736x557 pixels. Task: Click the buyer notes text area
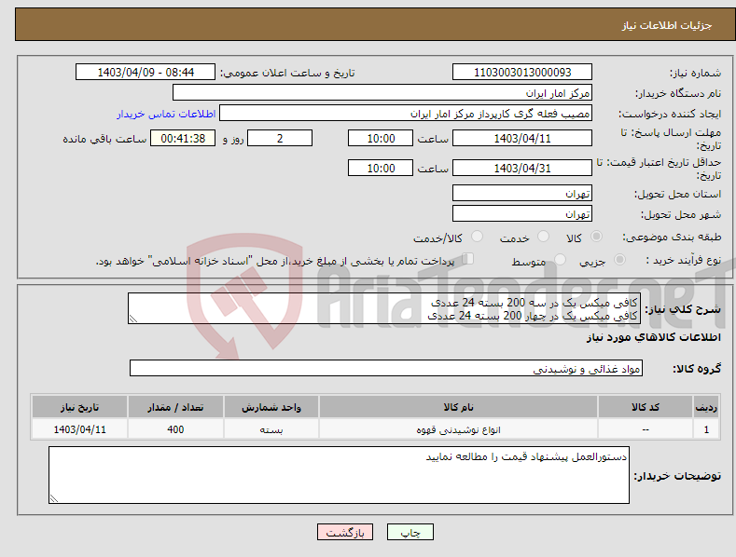click(339, 475)
